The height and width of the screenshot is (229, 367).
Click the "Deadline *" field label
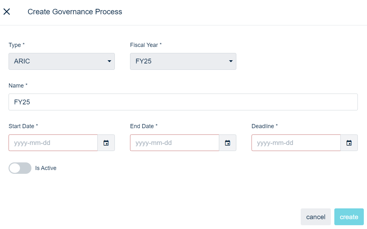(x=265, y=126)
